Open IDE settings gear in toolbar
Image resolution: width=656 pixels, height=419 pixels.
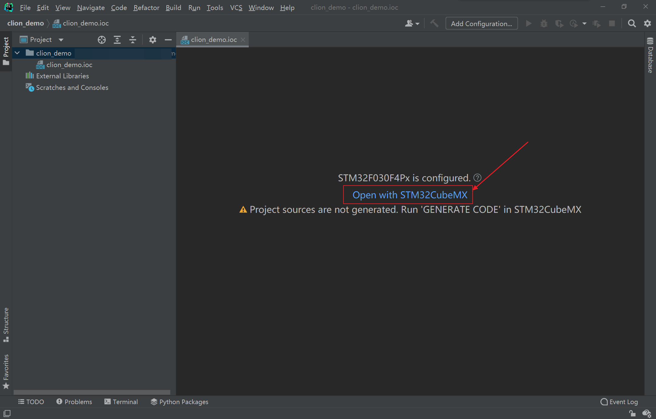[x=647, y=23]
